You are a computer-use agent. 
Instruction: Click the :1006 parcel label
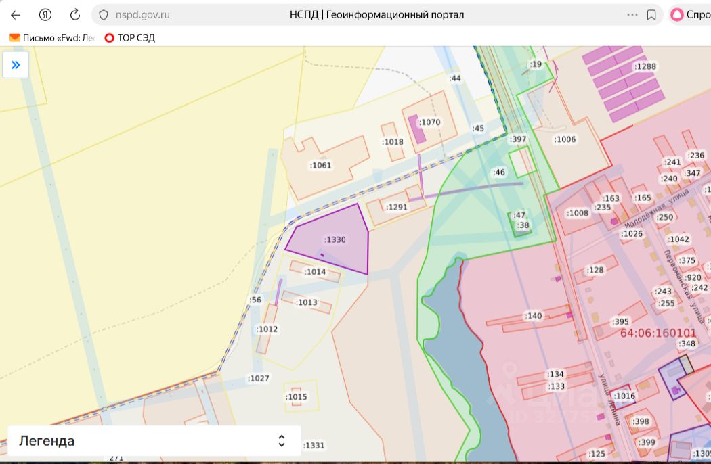(565, 139)
